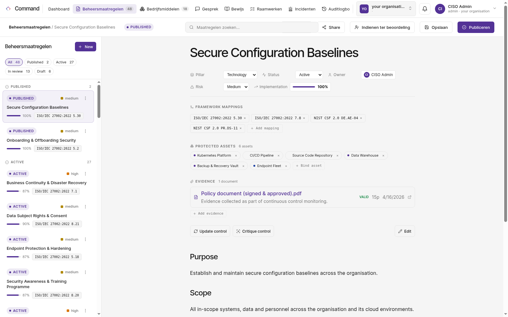
Task: Open the organisation switcher dropdown
Action: 386,9
